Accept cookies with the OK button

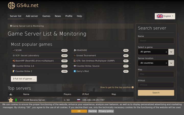[x=79, y=111]
